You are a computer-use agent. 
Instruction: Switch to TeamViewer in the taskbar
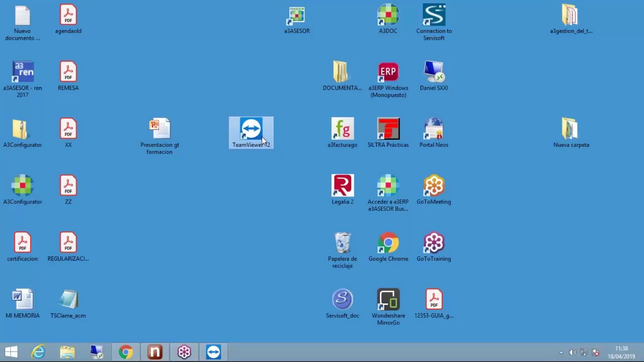pos(213,352)
